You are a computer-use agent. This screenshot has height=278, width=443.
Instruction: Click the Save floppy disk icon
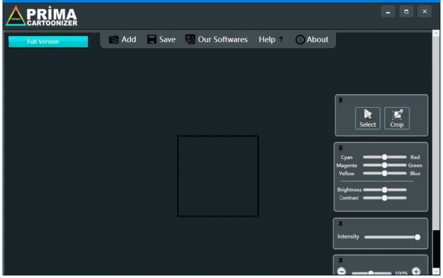pos(152,39)
